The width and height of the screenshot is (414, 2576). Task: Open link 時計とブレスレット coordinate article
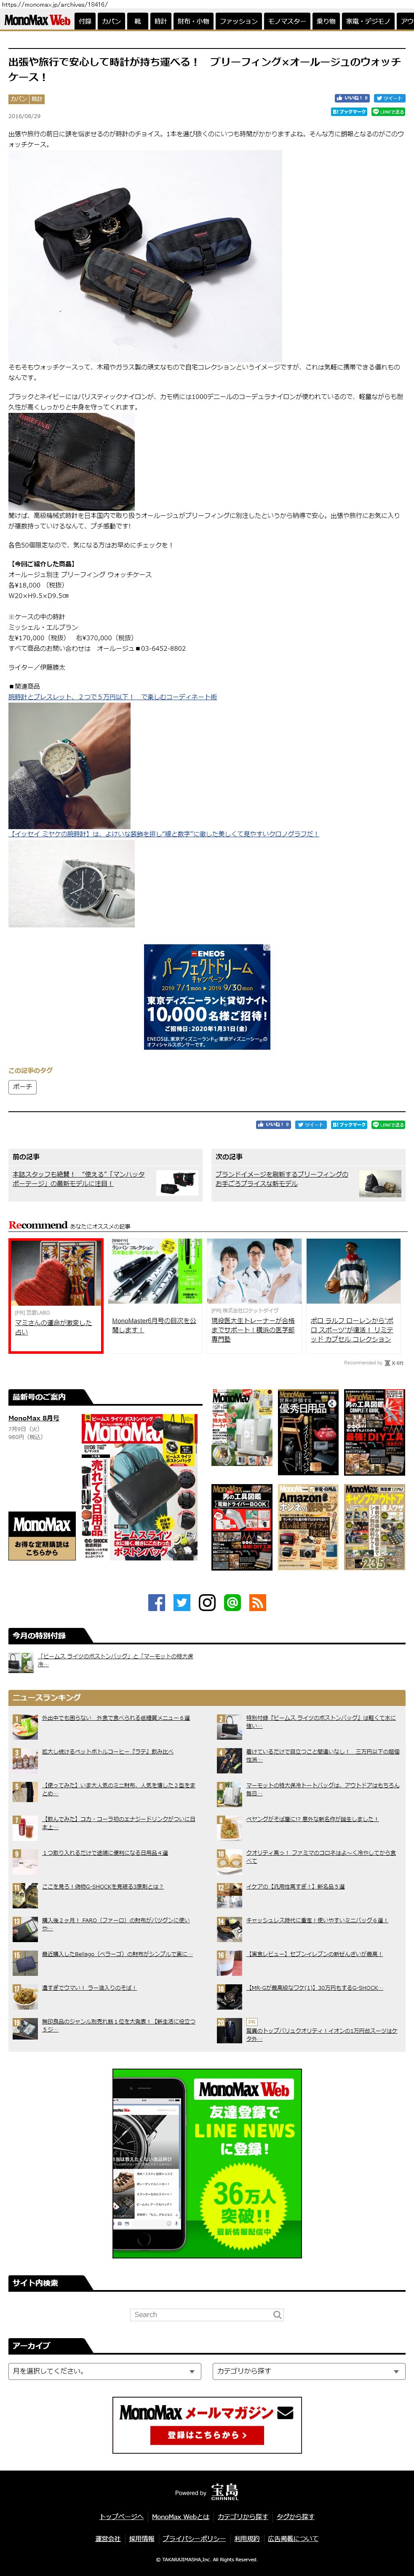tap(113, 697)
